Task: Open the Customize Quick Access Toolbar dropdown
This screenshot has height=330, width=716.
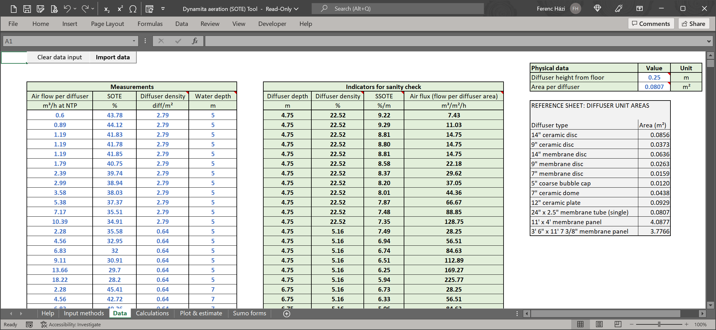Action: [163, 9]
